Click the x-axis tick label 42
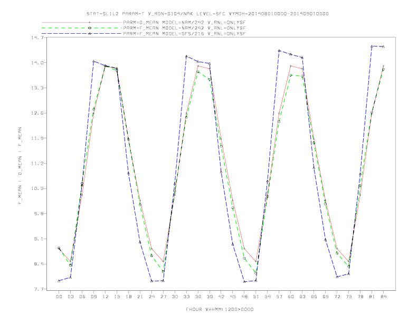Image resolution: width=418 pixels, height=323 pixels. pyautogui.click(x=221, y=297)
